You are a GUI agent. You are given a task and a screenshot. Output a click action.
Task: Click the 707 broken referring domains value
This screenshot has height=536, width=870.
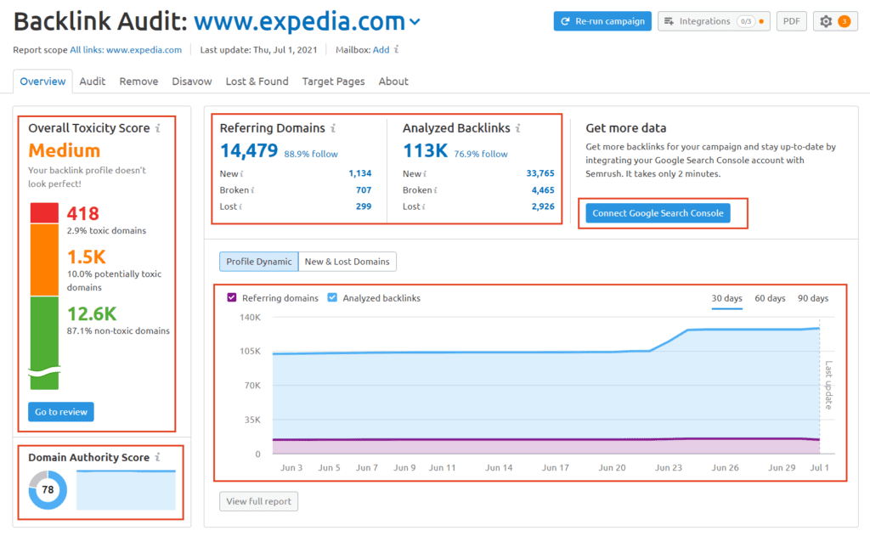[x=364, y=189]
